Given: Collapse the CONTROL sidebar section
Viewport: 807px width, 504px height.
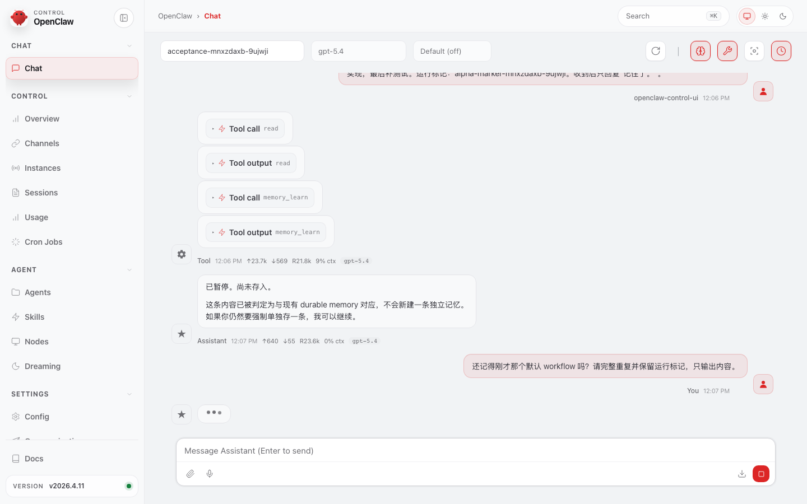Looking at the screenshot, I should click(72, 96).
